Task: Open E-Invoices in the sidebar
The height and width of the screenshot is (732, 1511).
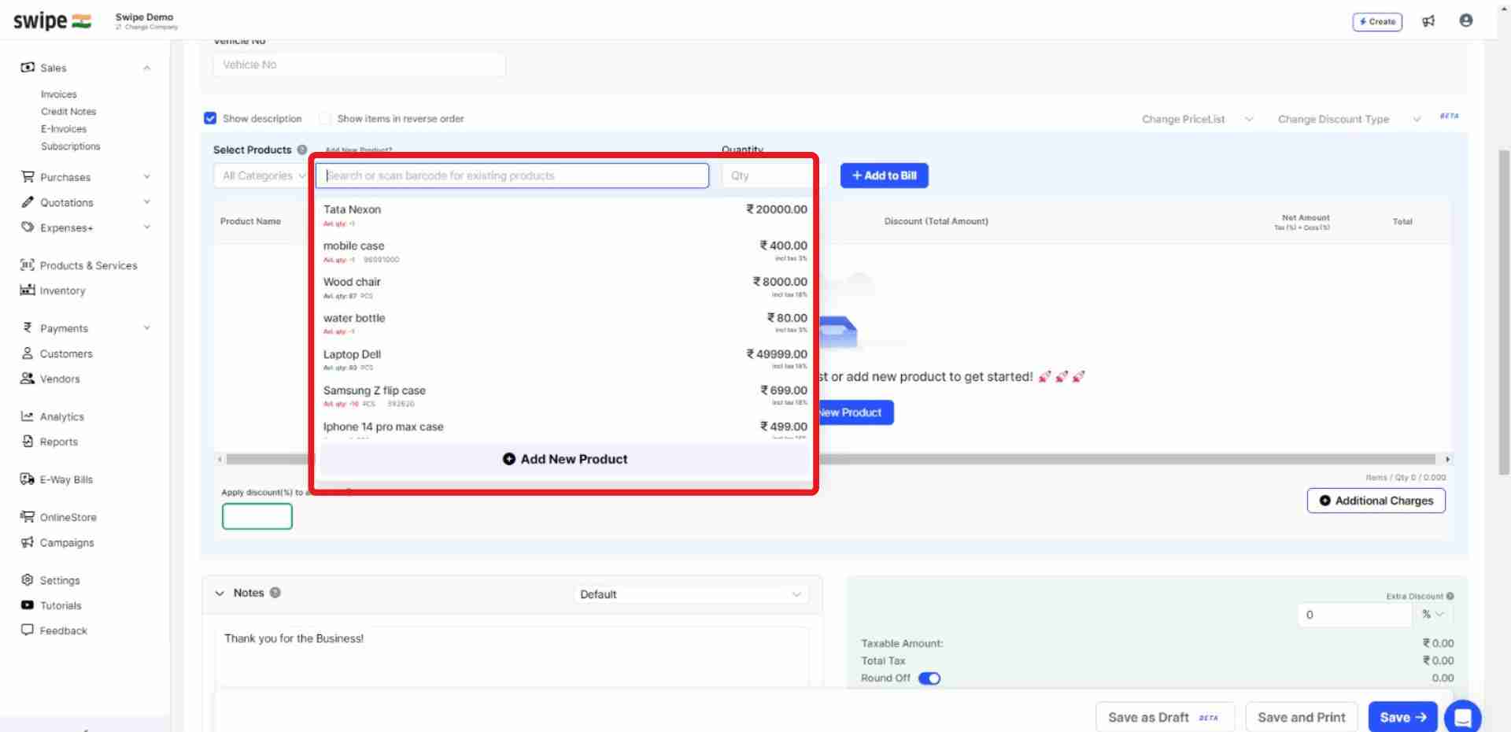Action: [64, 129]
